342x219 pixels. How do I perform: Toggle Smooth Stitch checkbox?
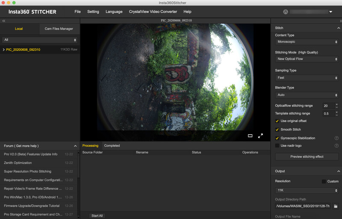(x=277, y=130)
